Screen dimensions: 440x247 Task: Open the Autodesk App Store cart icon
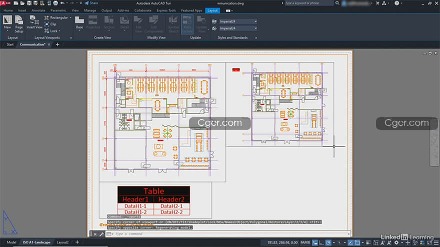[x=377, y=3]
